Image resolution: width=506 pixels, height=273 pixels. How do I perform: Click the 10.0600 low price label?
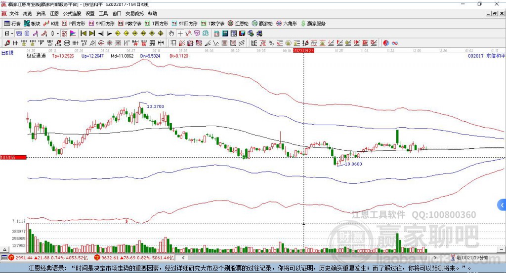pyautogui.click(x=353, y=164)
